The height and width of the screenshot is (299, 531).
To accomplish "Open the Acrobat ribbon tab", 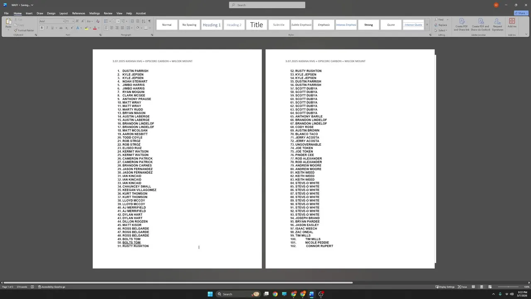I will coord(141,13).
